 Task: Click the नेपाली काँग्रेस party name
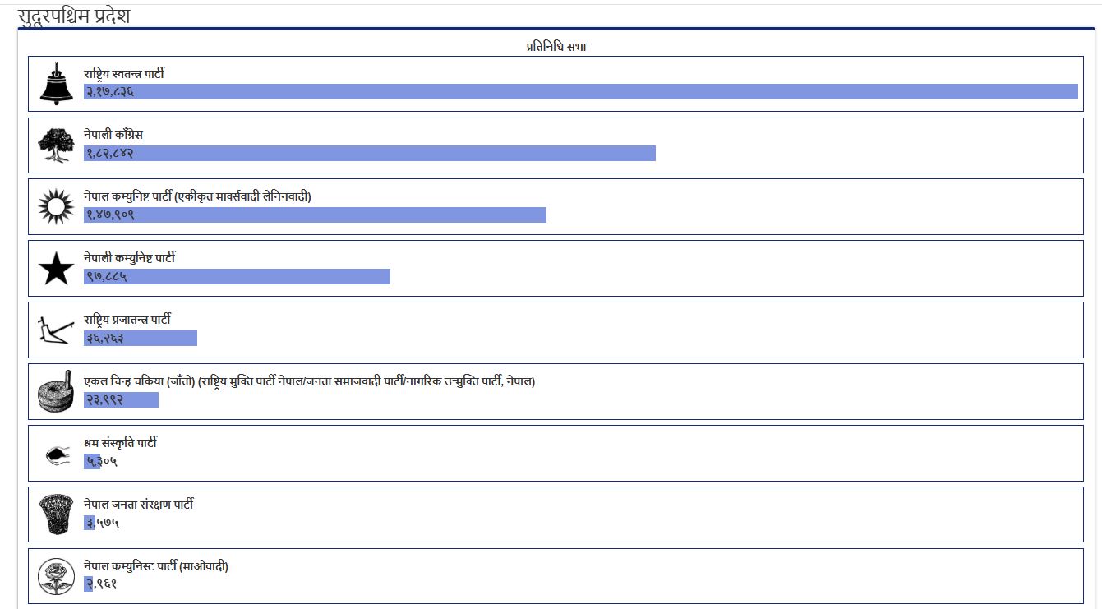coord(113,135)
